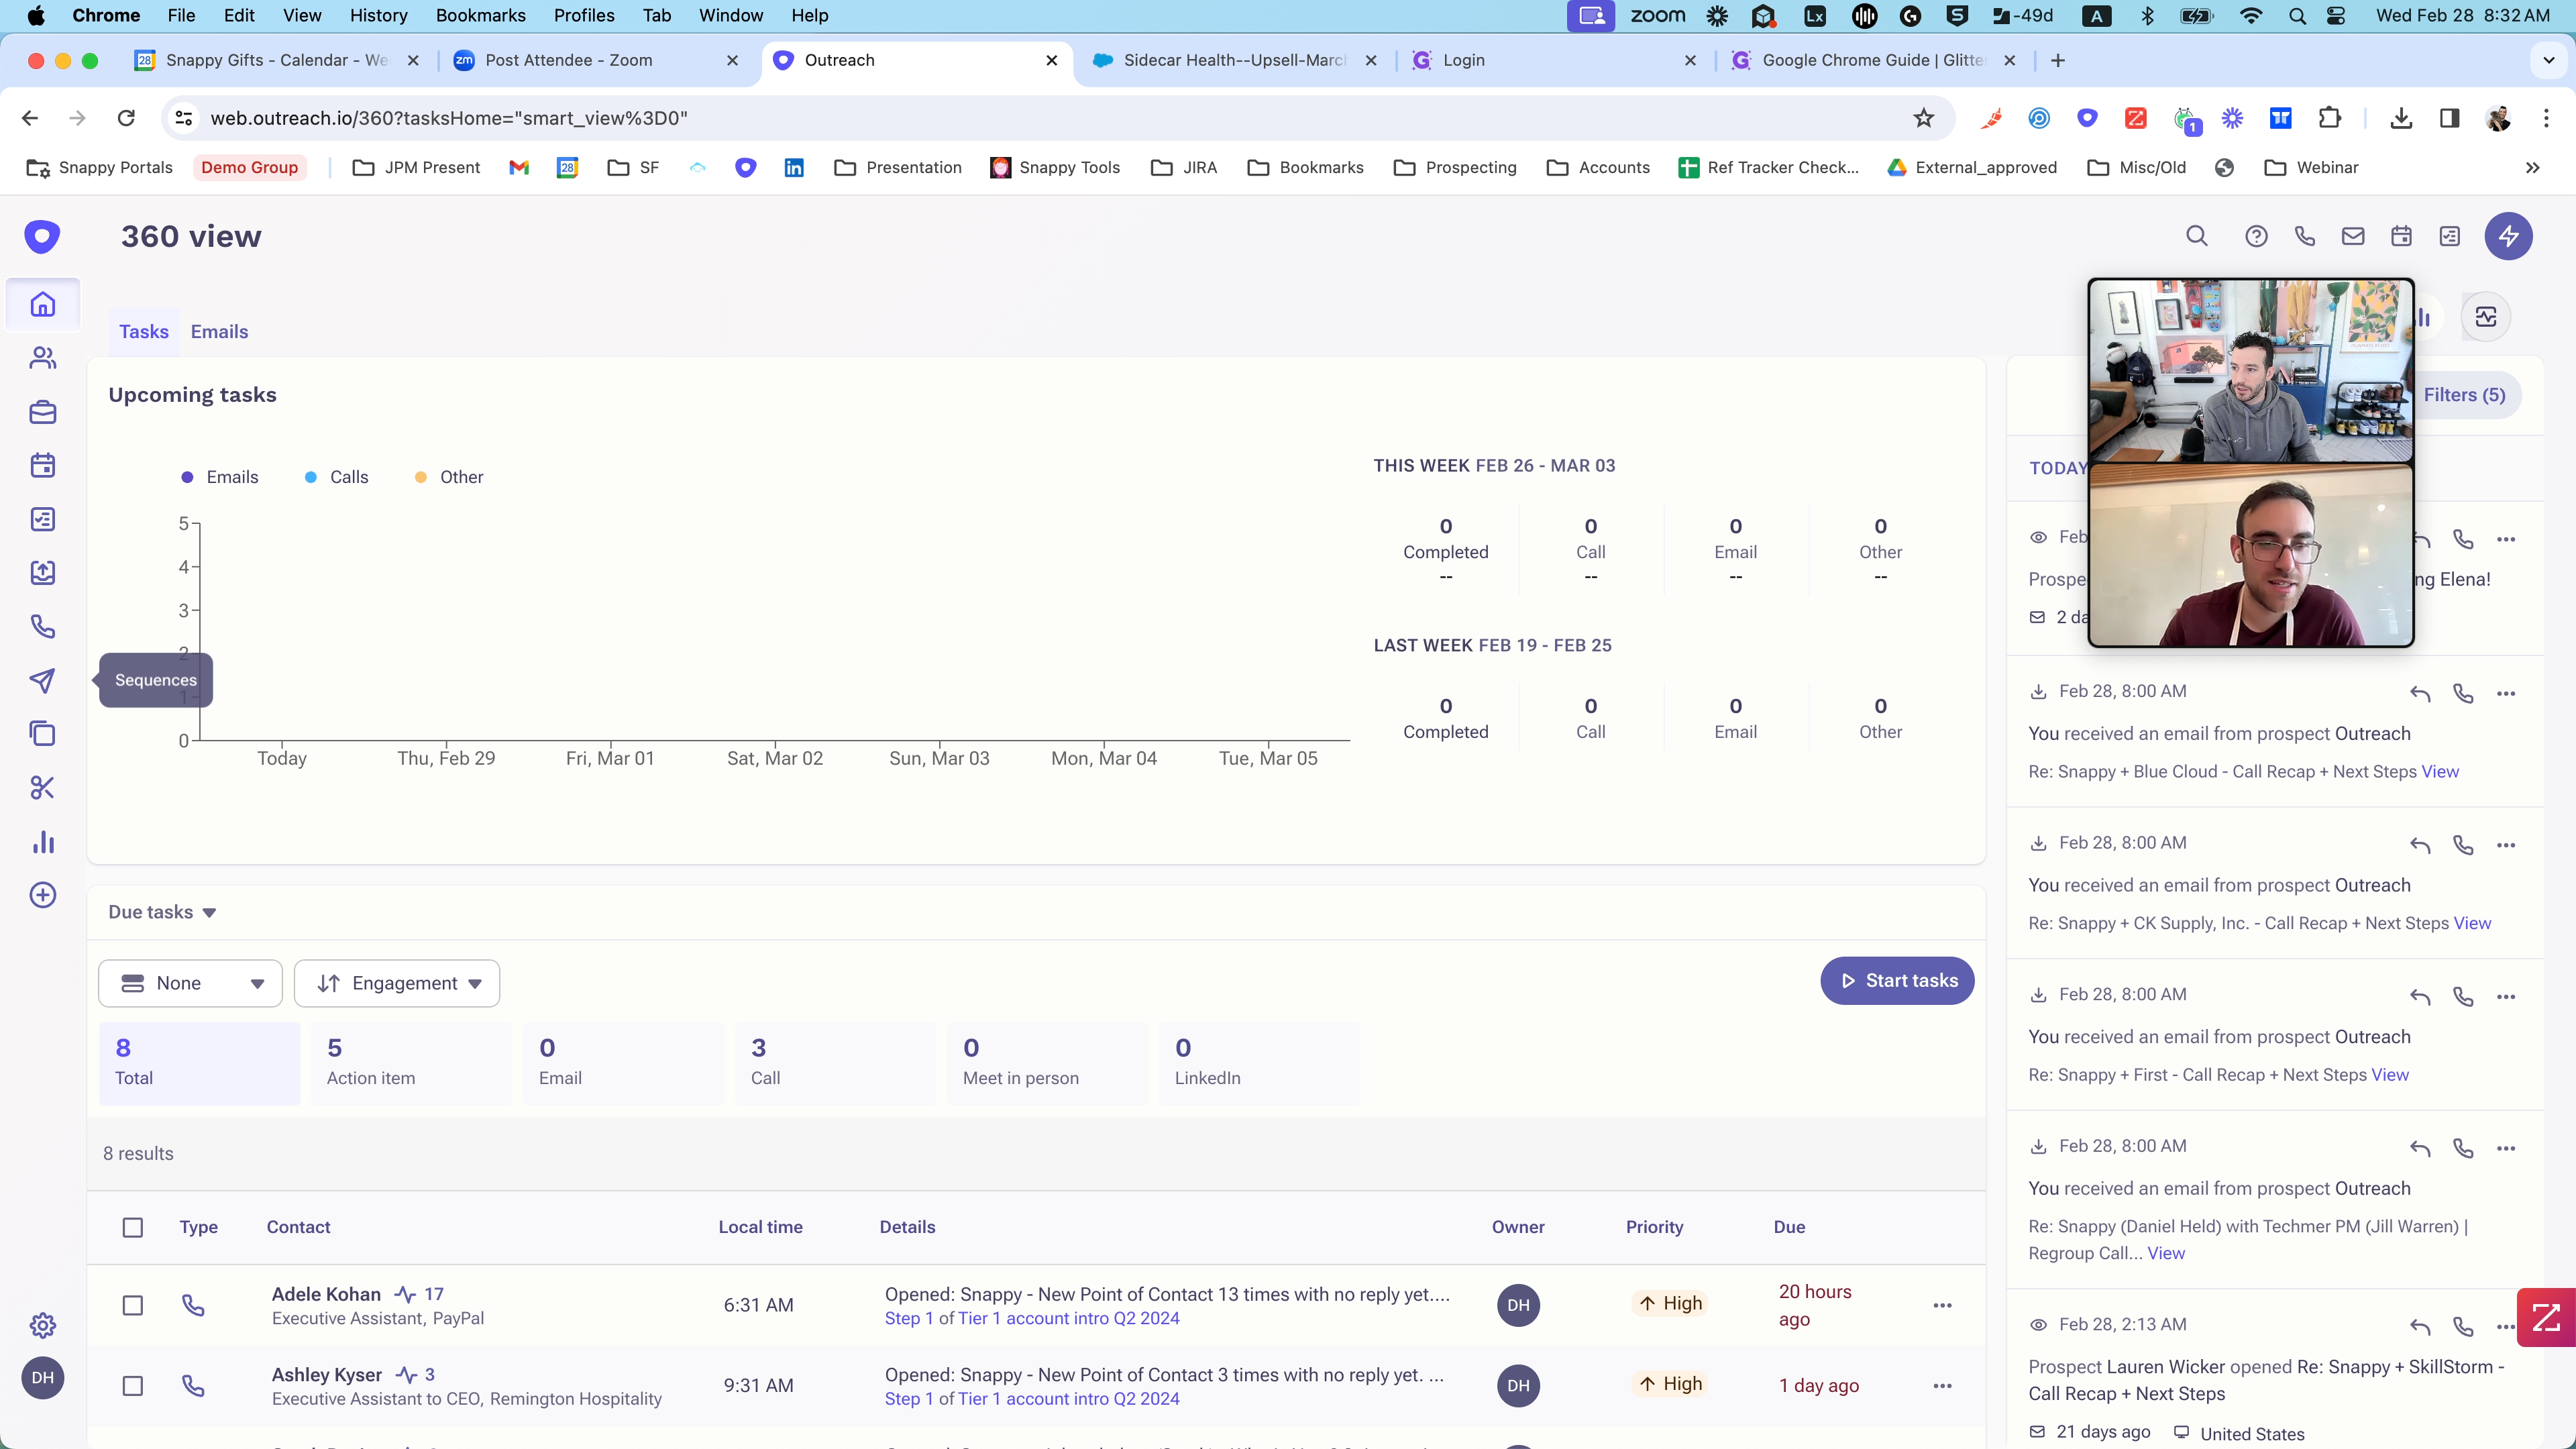
Task: Click the red Zendesk-style widget icon
Action: pos(2546,1318)
